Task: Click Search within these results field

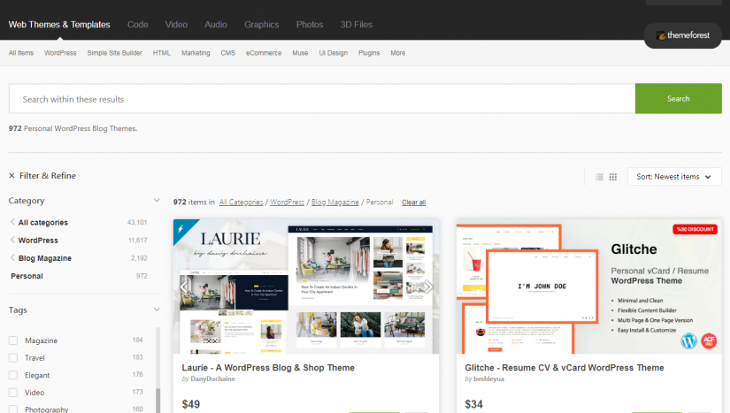Action: [x=322, y=98]
